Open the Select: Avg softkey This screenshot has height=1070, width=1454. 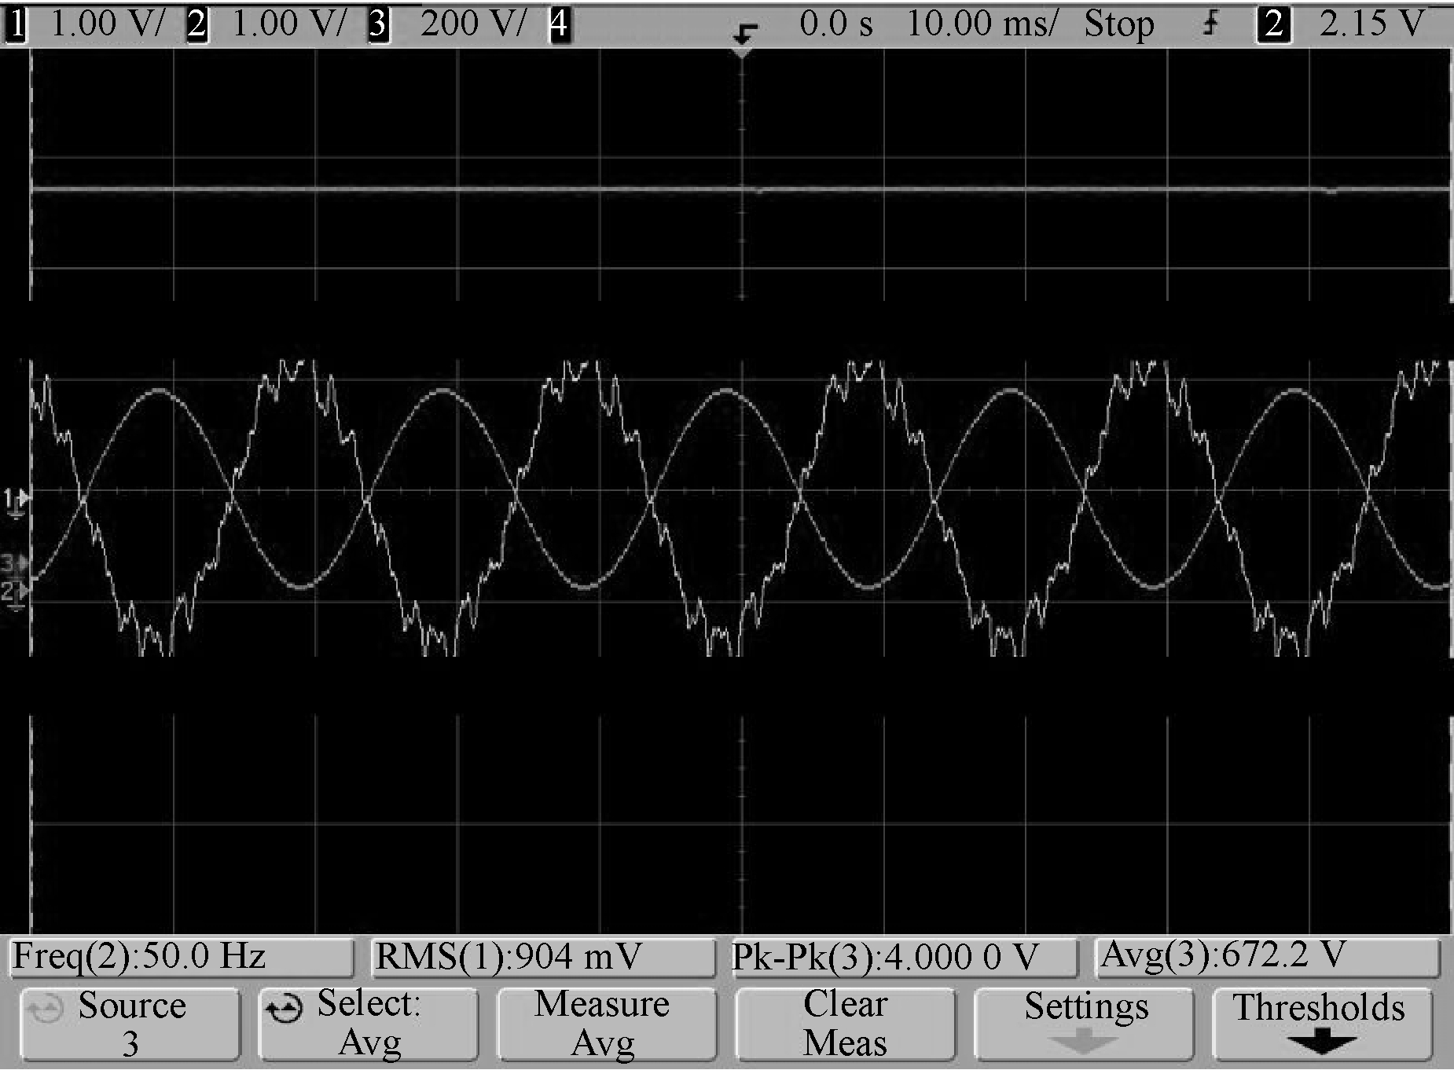click(x=369, y=1024)
